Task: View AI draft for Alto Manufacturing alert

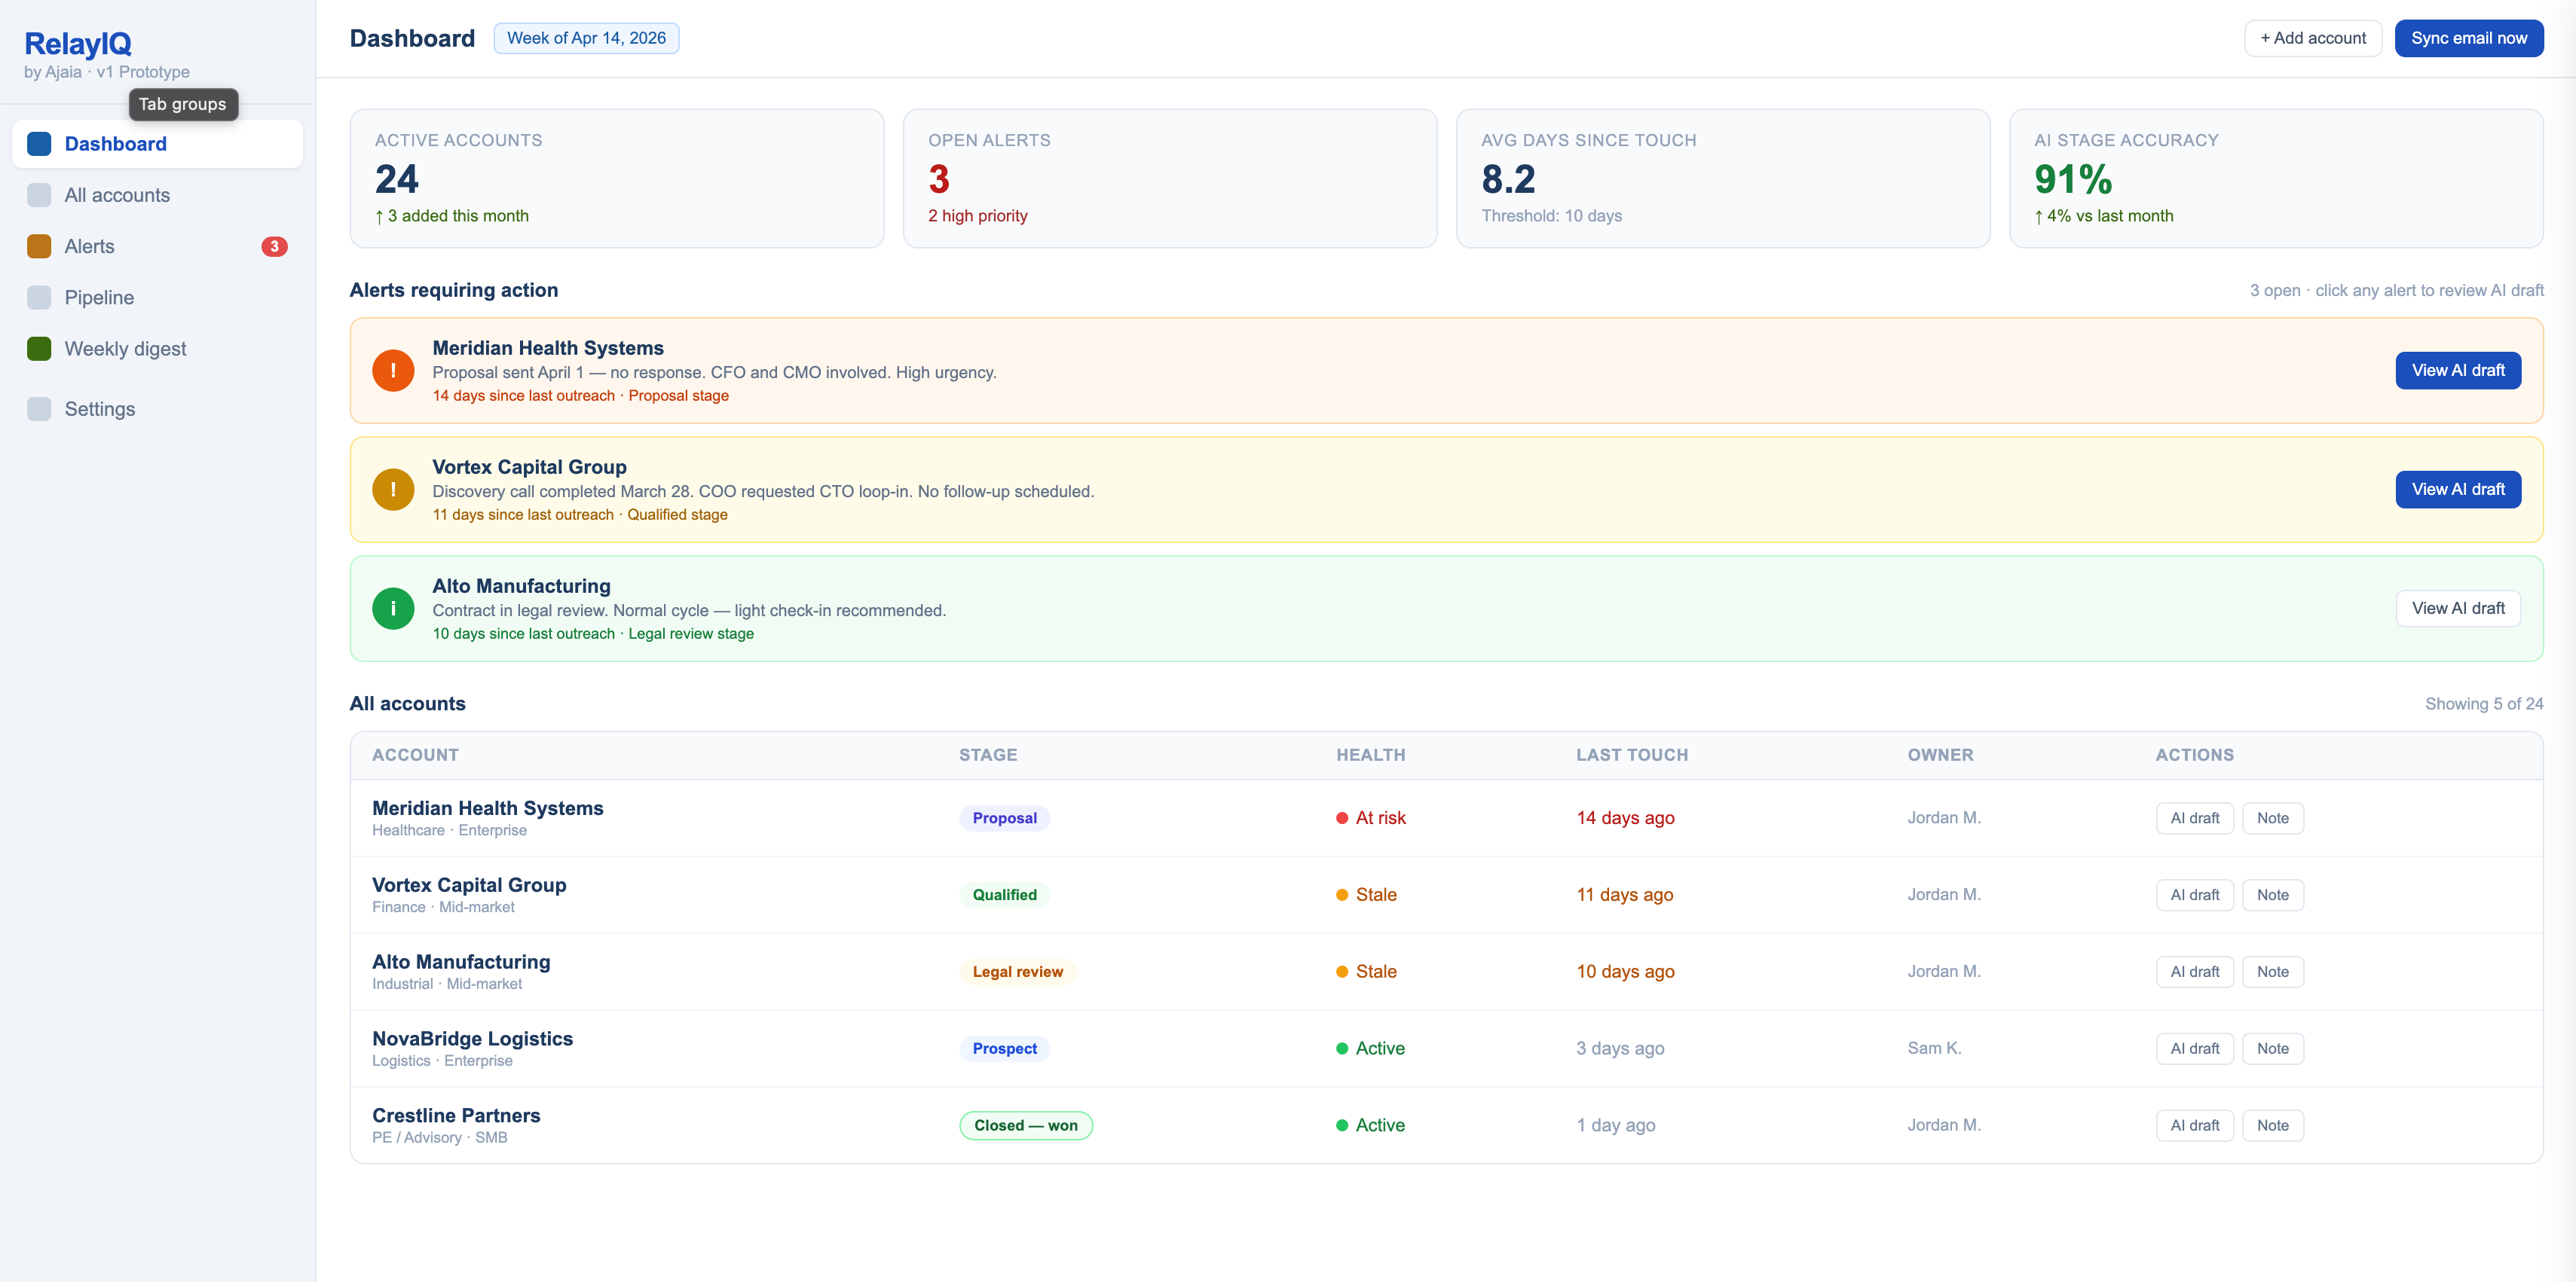Action: (2457, 609)
